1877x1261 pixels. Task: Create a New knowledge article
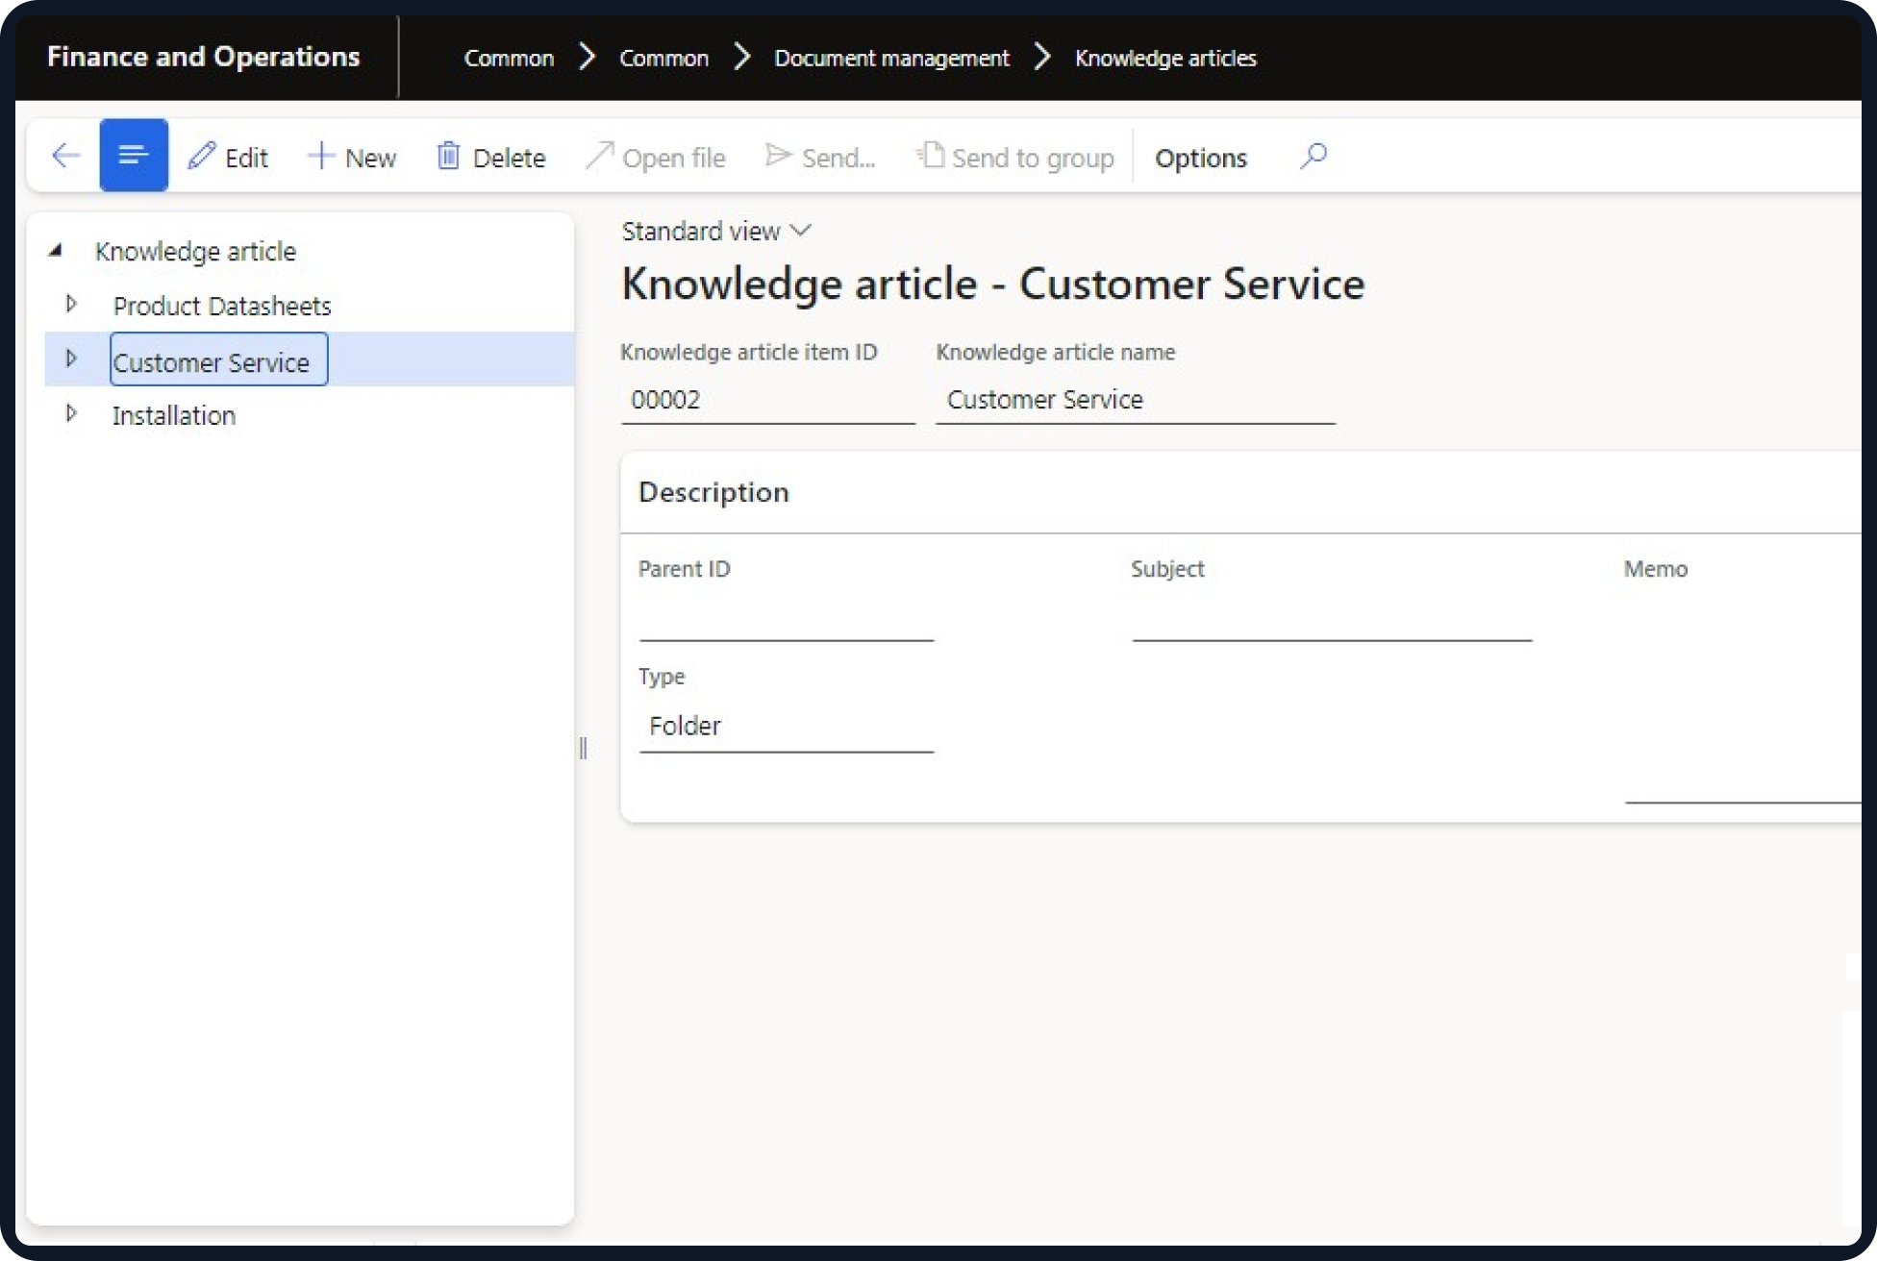click(x=352, y=157)
